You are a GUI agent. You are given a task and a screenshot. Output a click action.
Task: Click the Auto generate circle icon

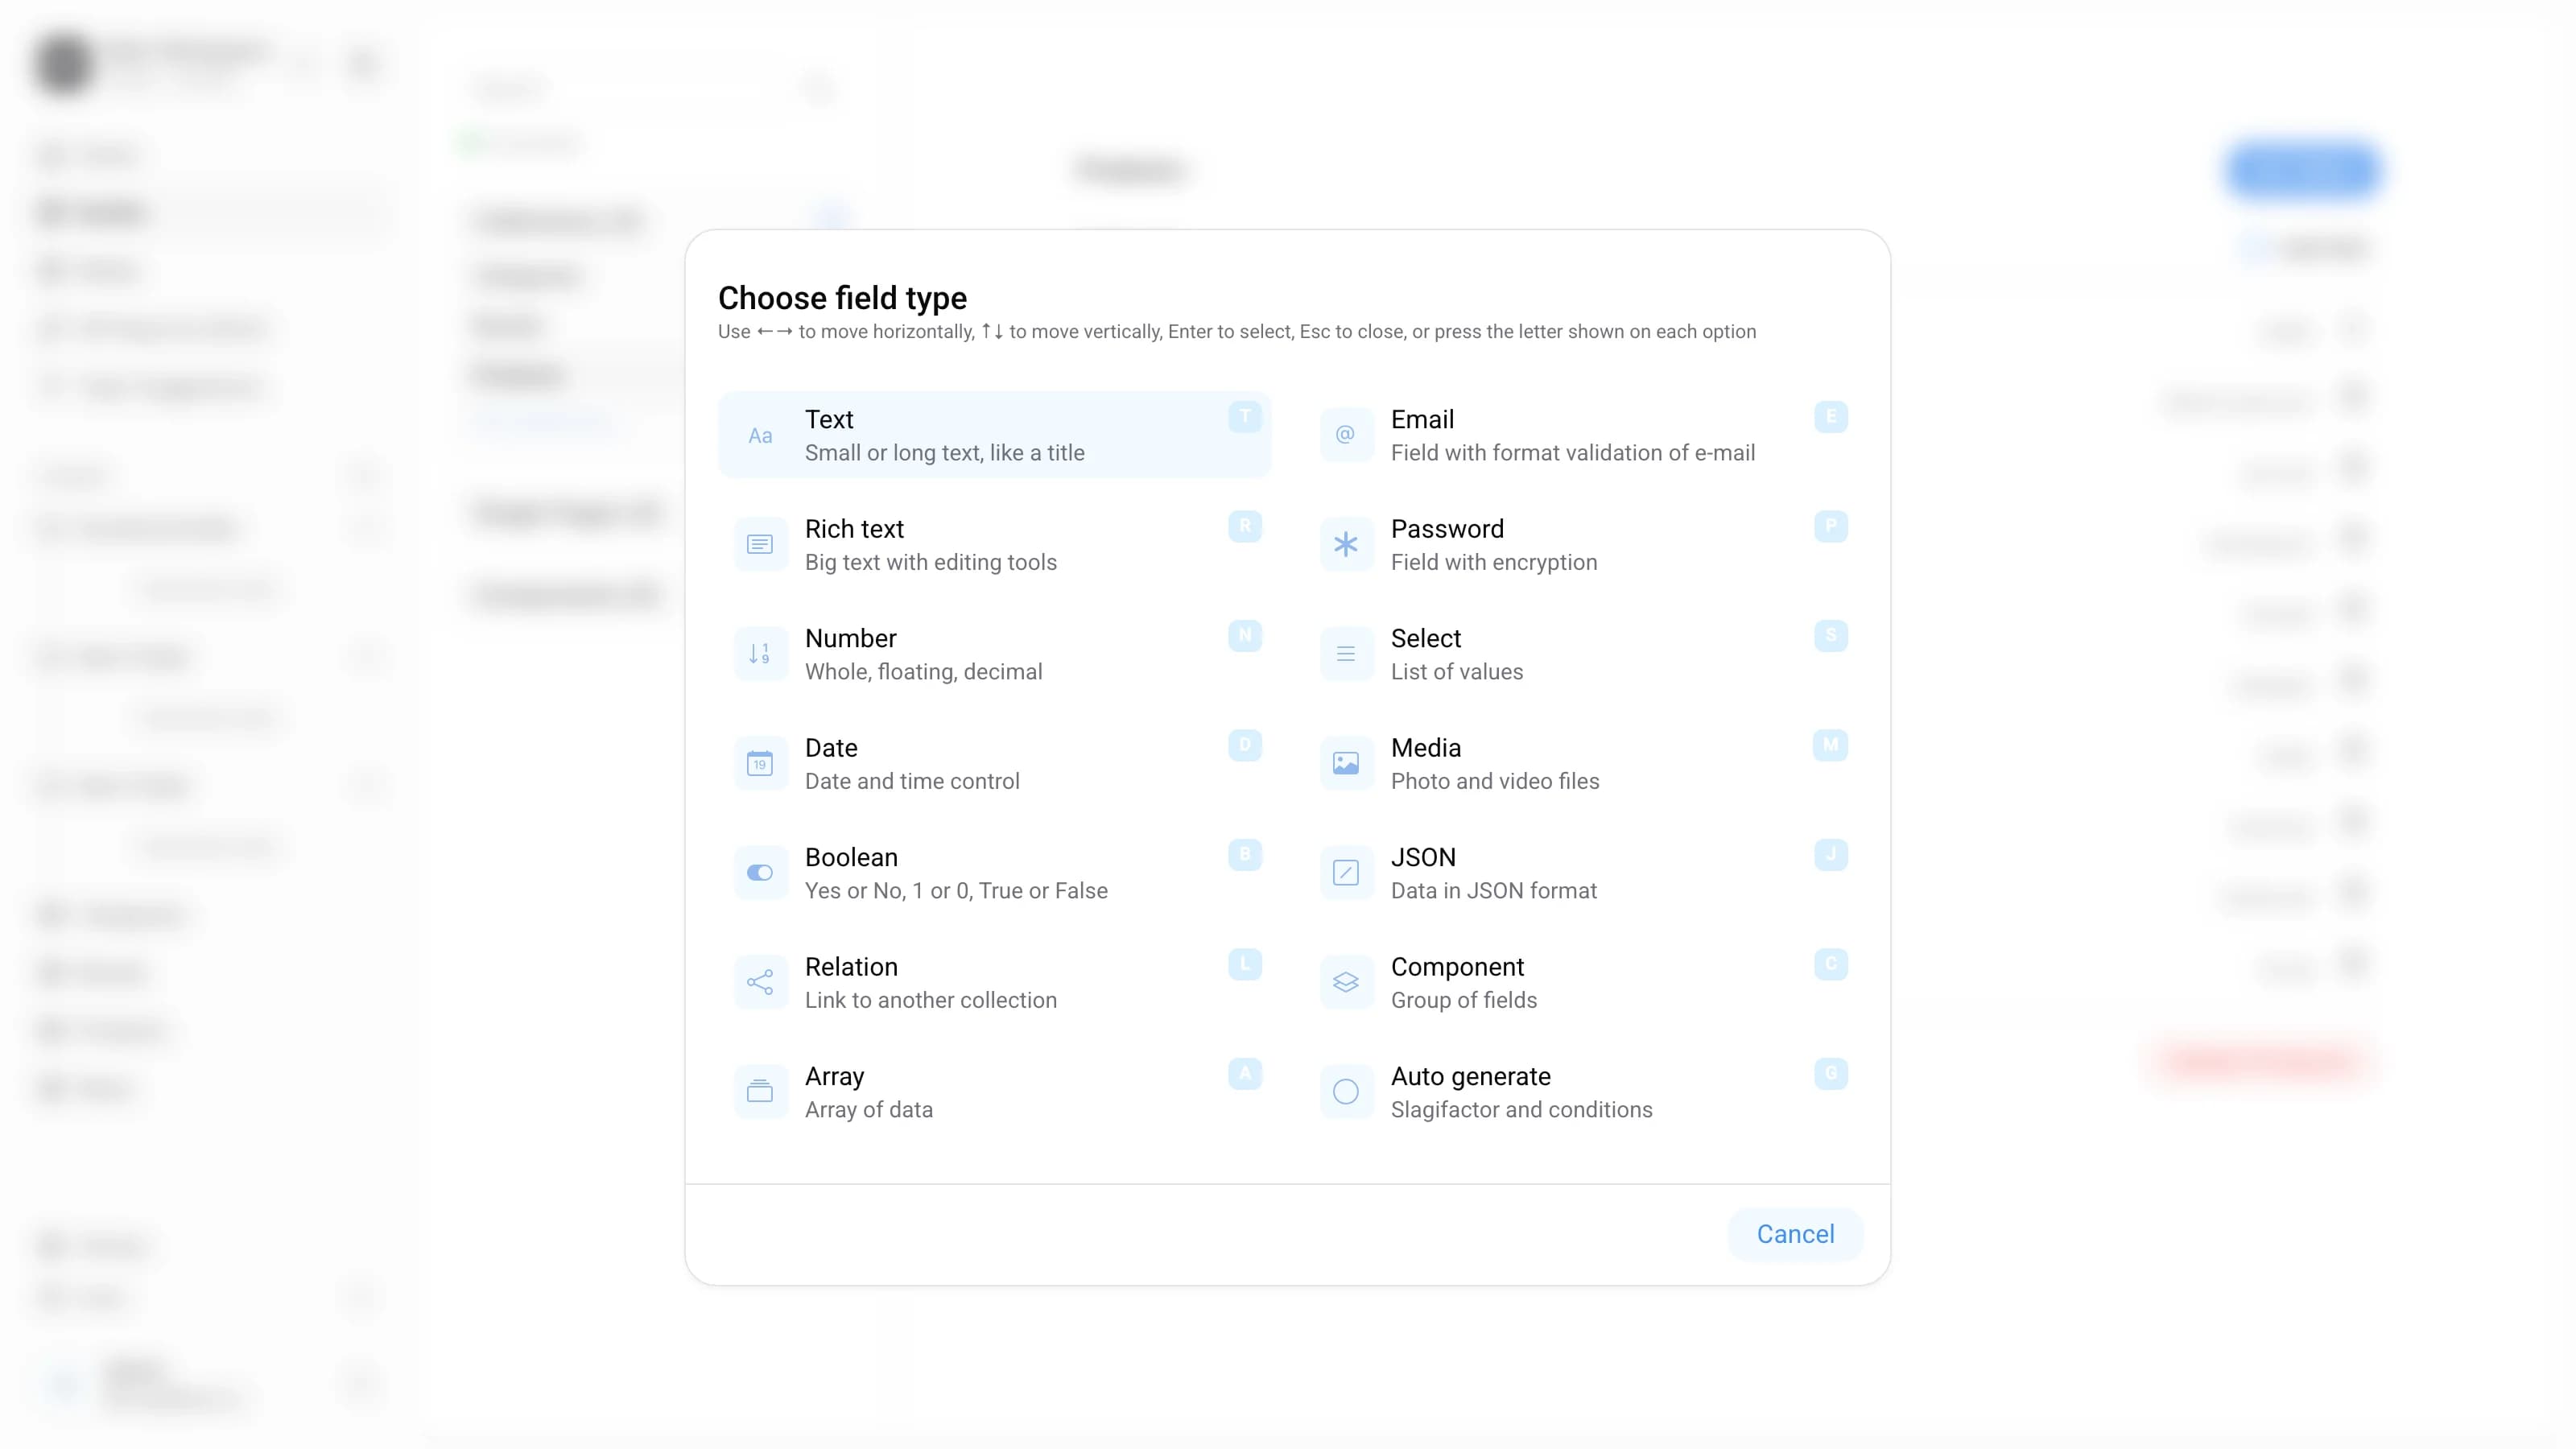[1346, 1092]
